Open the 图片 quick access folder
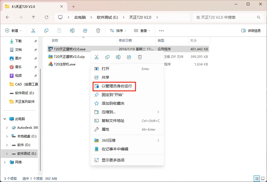Image resolution: width=267 pixels, height=182 pixels. coord(18,58)
